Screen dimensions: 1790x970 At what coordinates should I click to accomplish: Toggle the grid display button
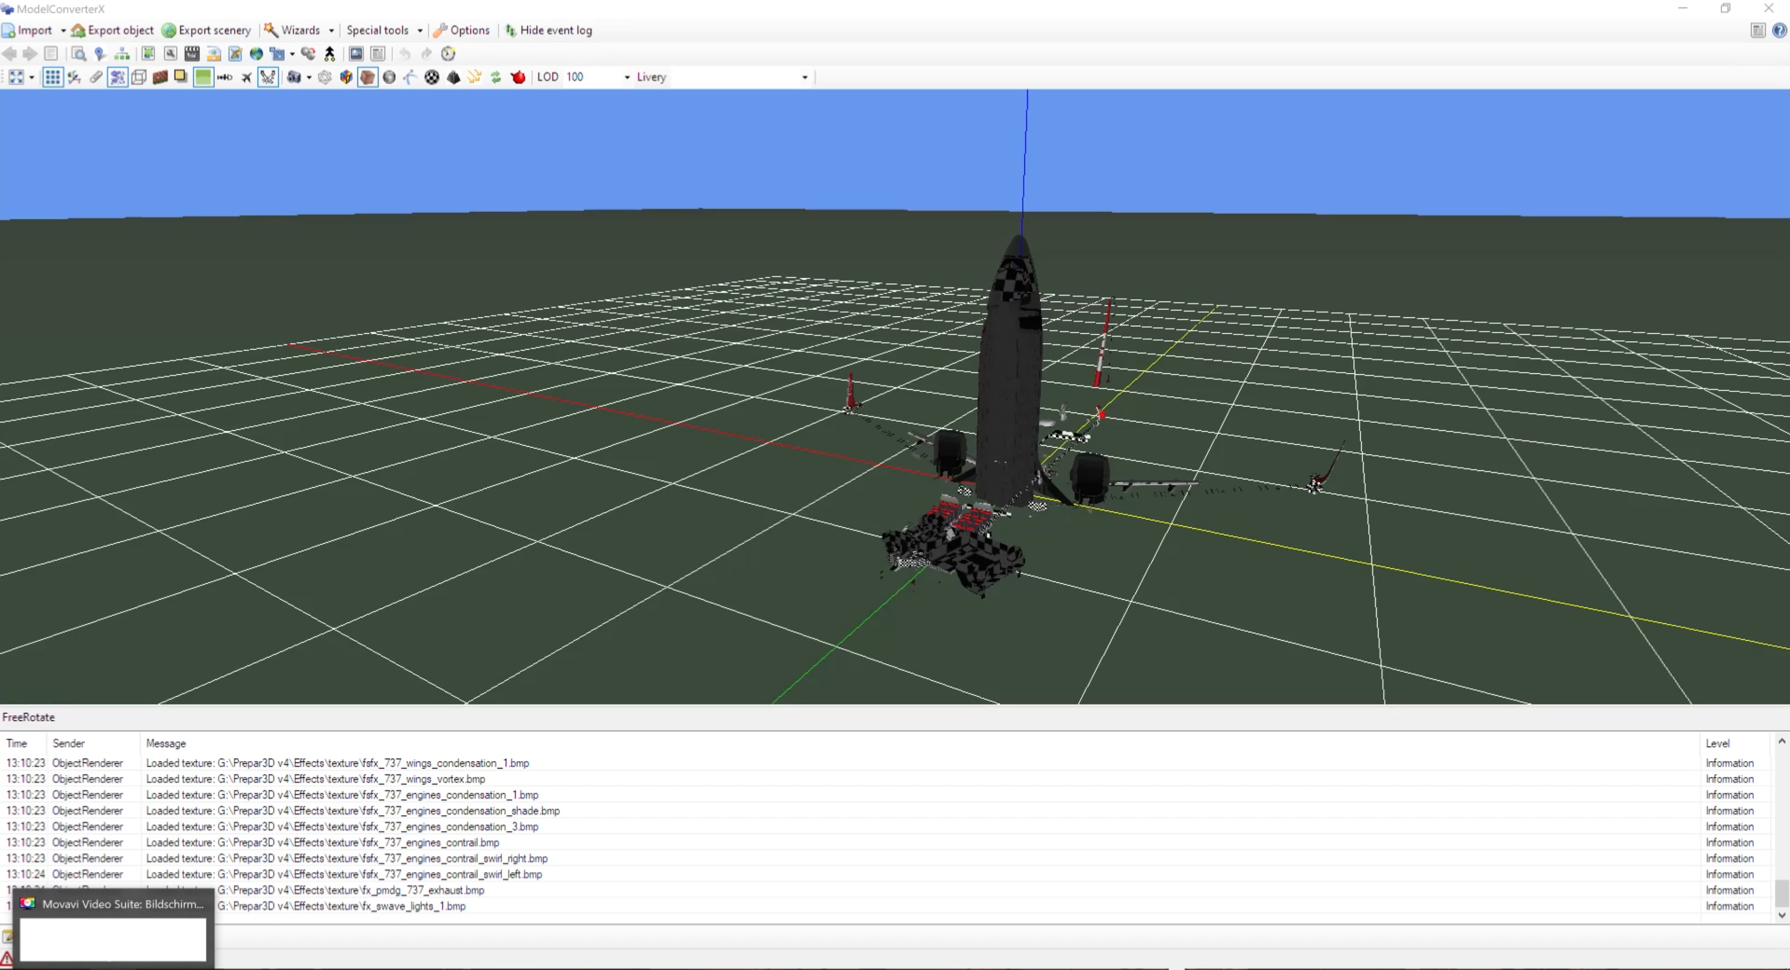point(52,77)
